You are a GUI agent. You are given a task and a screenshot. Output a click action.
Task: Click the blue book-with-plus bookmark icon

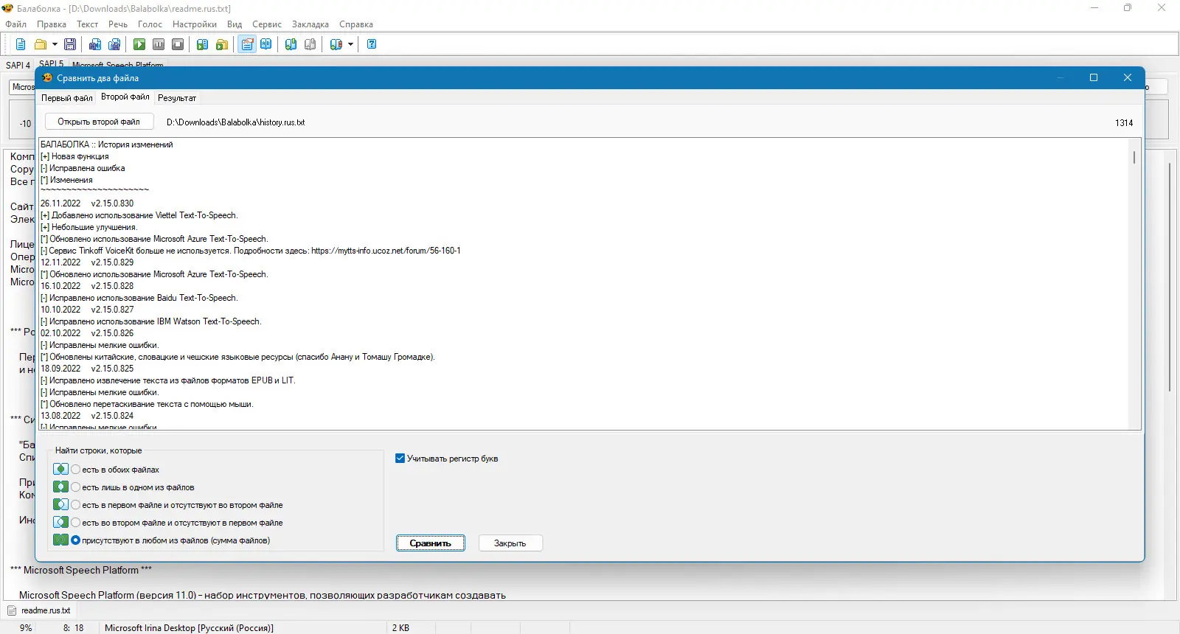tap(291, 44)
